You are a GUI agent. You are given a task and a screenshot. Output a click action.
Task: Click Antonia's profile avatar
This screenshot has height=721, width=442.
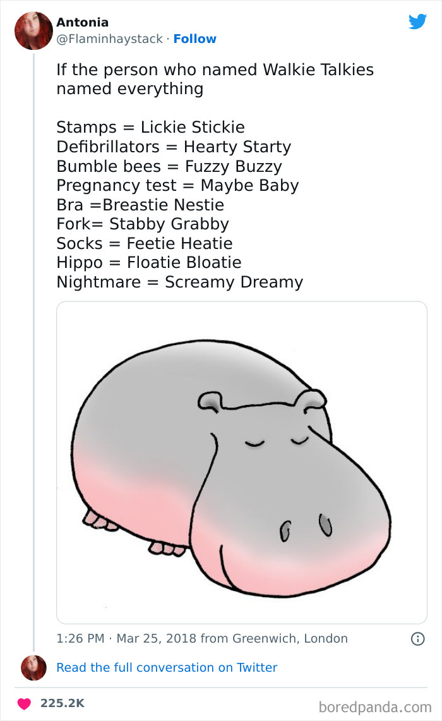click(x=33, y=30)
